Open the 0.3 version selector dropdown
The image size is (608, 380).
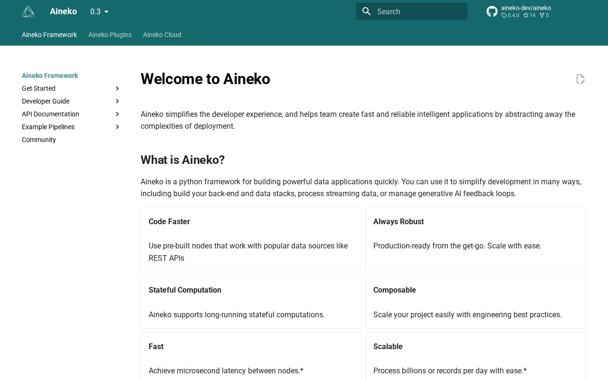(x=100, y=11)
